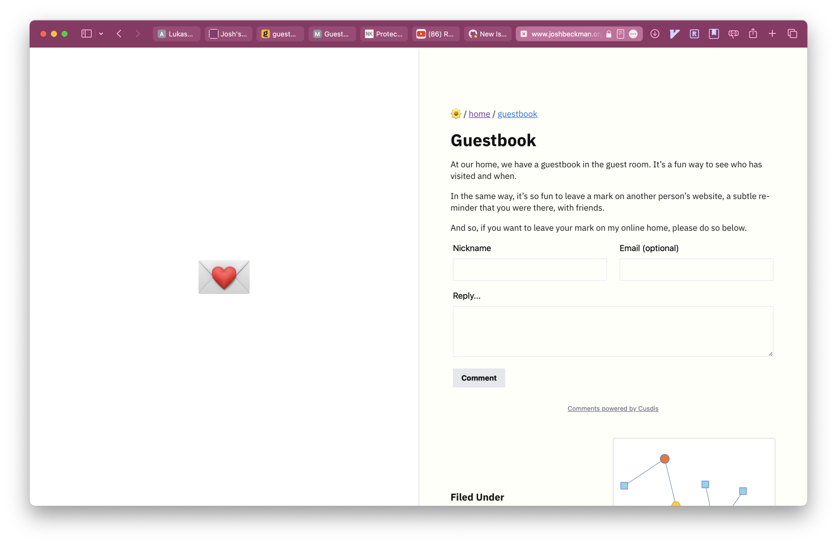Click the love letter envelope emoji
Image resolution: width=837 pixels, height=545 pixels.
[224, 276]
